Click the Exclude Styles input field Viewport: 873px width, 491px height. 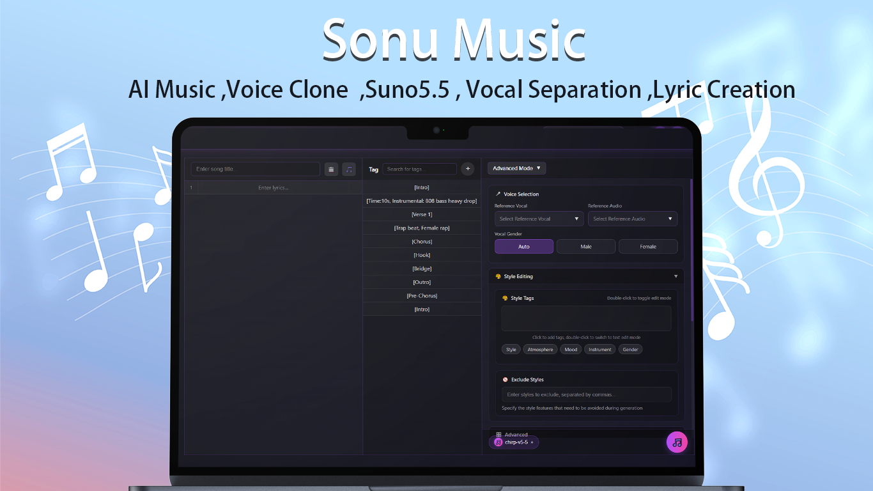pyautogui.click(x=586, y=394)
